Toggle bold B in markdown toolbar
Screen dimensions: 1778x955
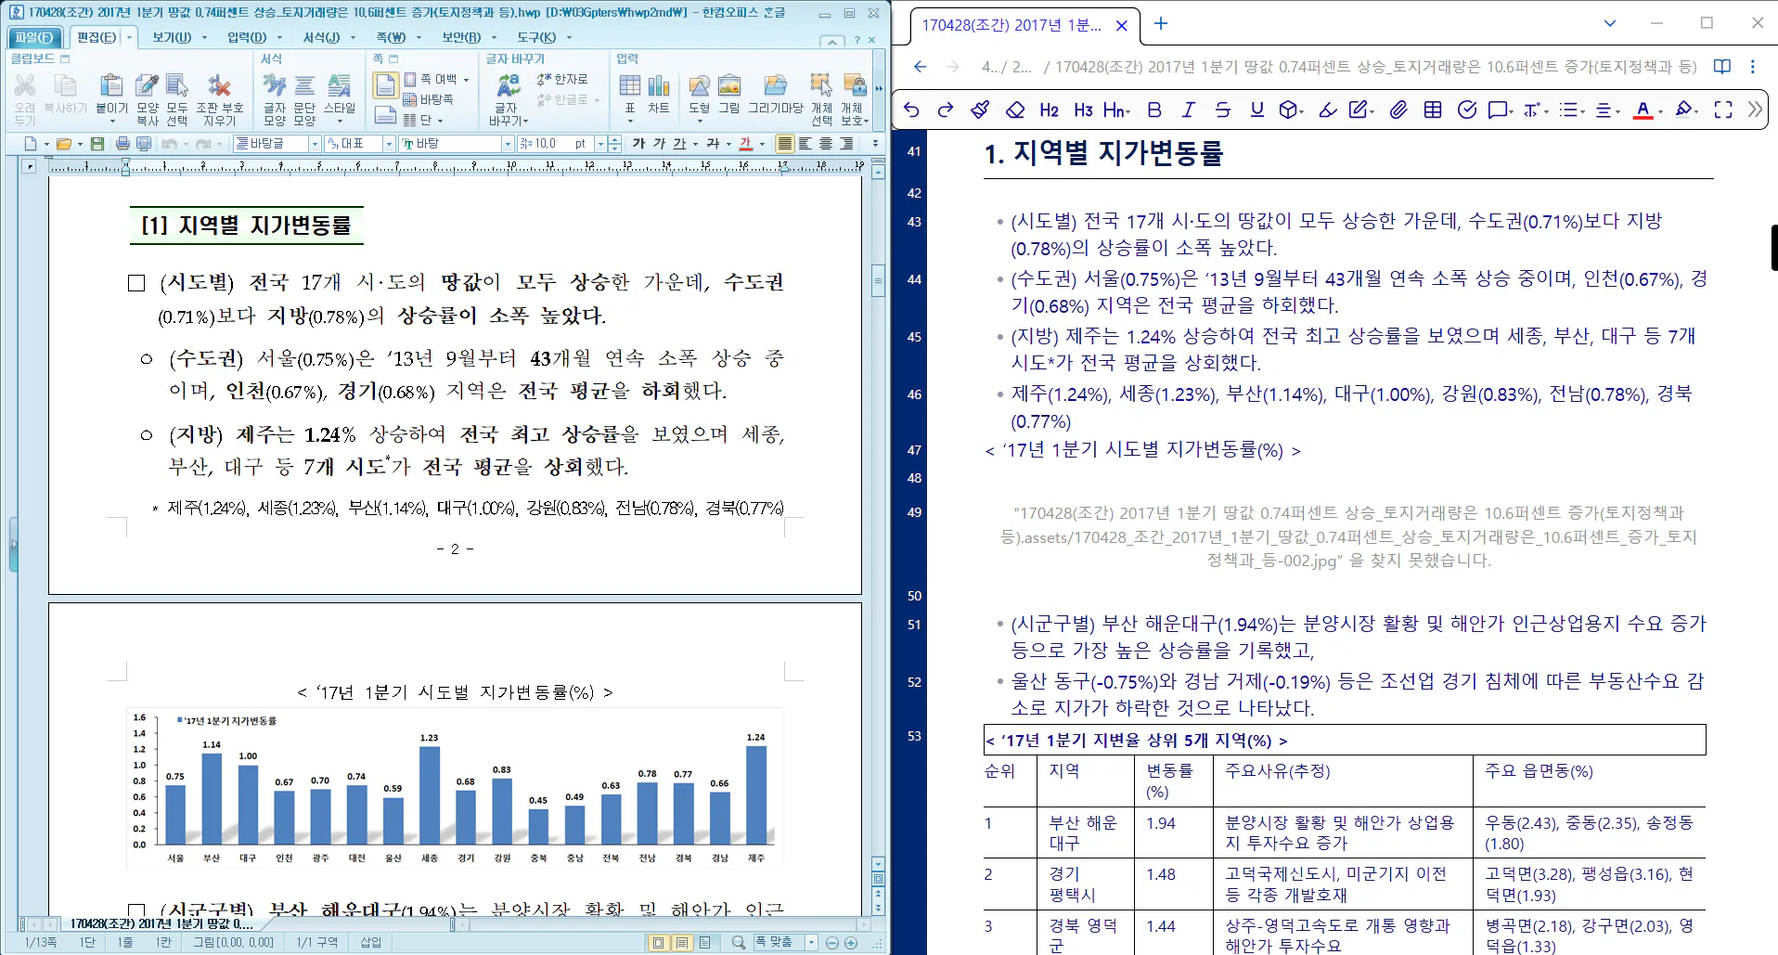[1154, 110]
